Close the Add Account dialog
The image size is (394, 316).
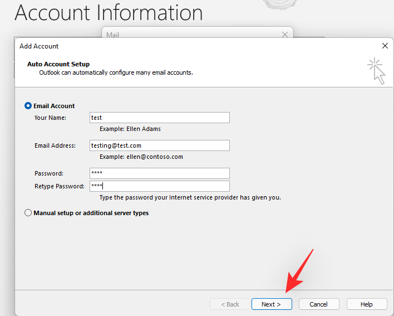tap(385, 46)
